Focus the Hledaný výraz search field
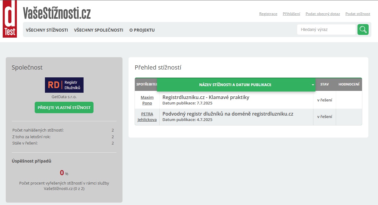The height and width of the screenshot is (205, 378). pyautogui.click(x=326, y=30)
